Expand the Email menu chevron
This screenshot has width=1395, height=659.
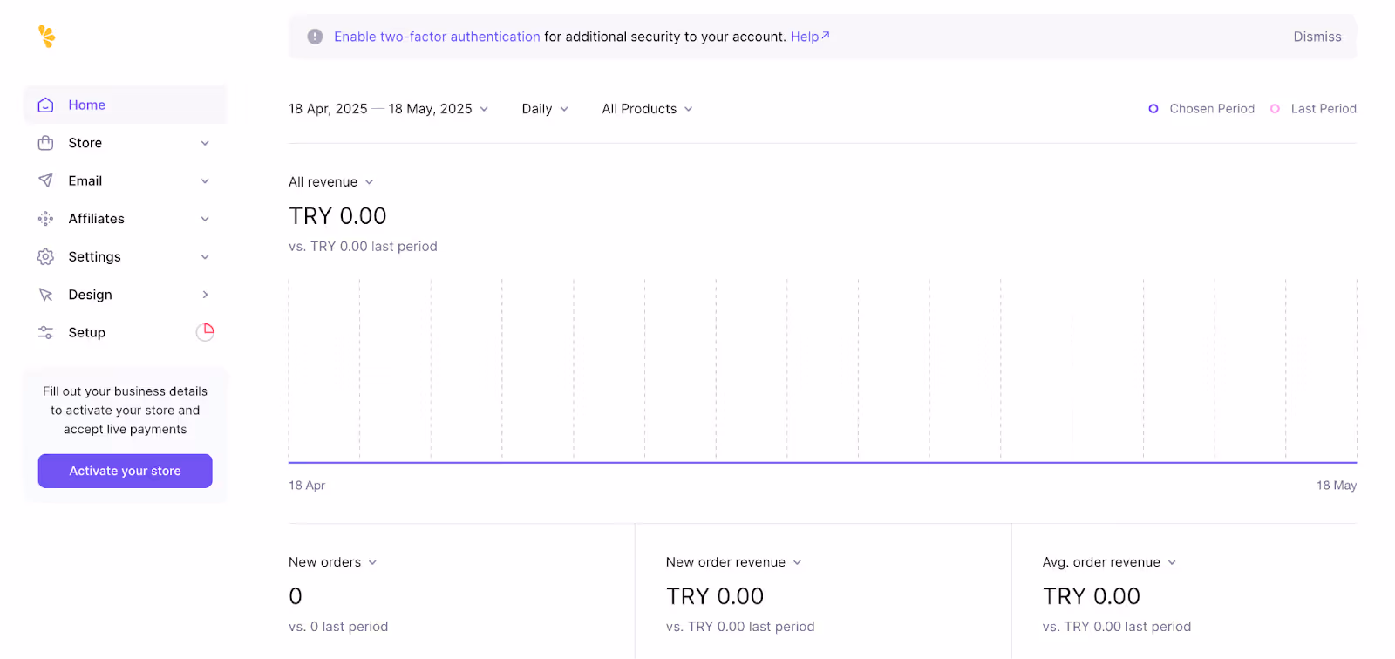coord(205,181)
